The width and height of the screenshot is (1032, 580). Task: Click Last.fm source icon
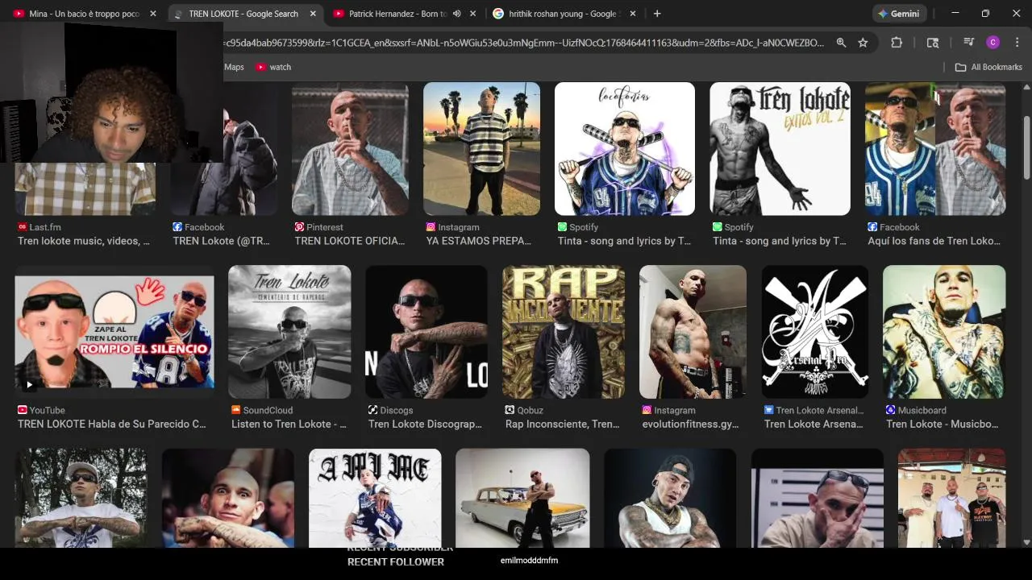(x=22, y=227)
